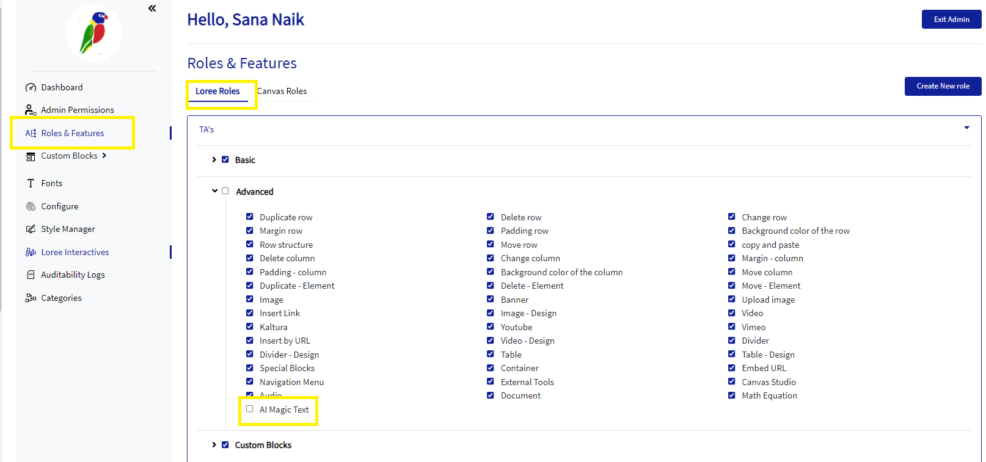986x462 pixels.
Task: Click the Configure icon
Action: [x=31, y=206]
